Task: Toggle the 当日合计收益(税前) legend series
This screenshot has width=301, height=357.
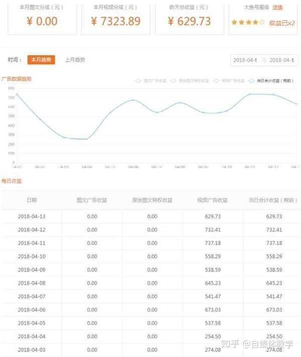Action: (x=271, y=81)
